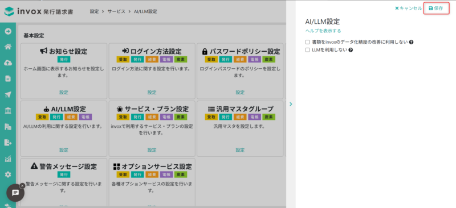Click the warning triangle on 警告メッセージ設定
This screenshot has height=208, width=456.
pyautogui.click(x=34, y=166)
